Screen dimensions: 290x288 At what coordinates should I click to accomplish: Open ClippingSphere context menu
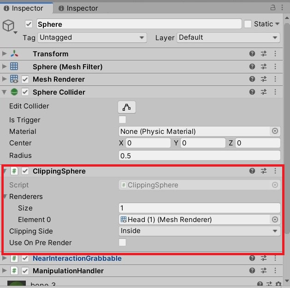tap(275, 171)
